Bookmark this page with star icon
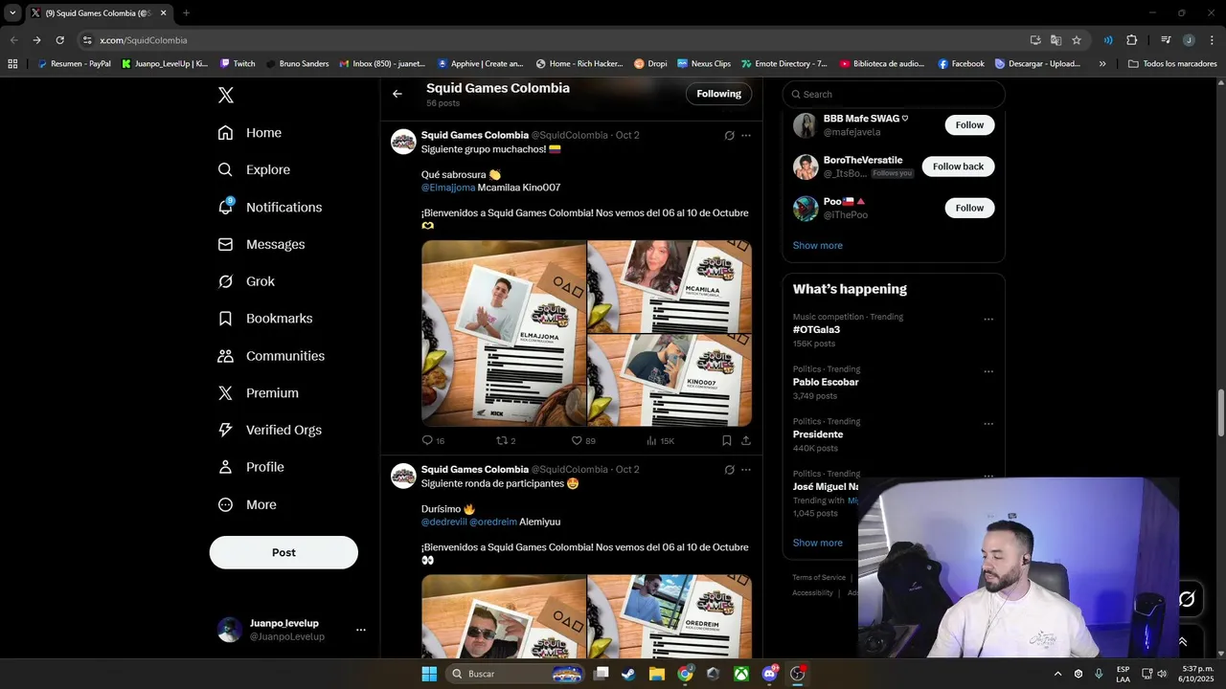 tap(1077, 40)
